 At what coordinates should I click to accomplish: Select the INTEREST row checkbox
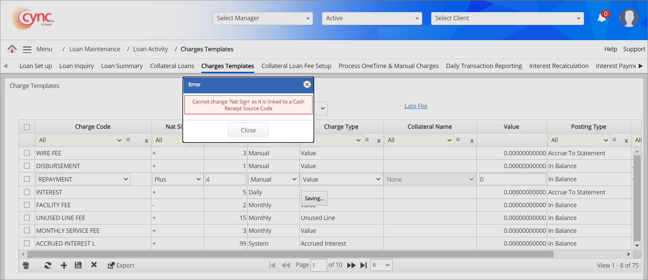coord(27,192)
